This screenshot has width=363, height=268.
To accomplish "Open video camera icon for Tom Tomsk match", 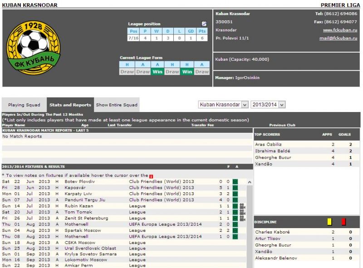I will tap(242, 212).
